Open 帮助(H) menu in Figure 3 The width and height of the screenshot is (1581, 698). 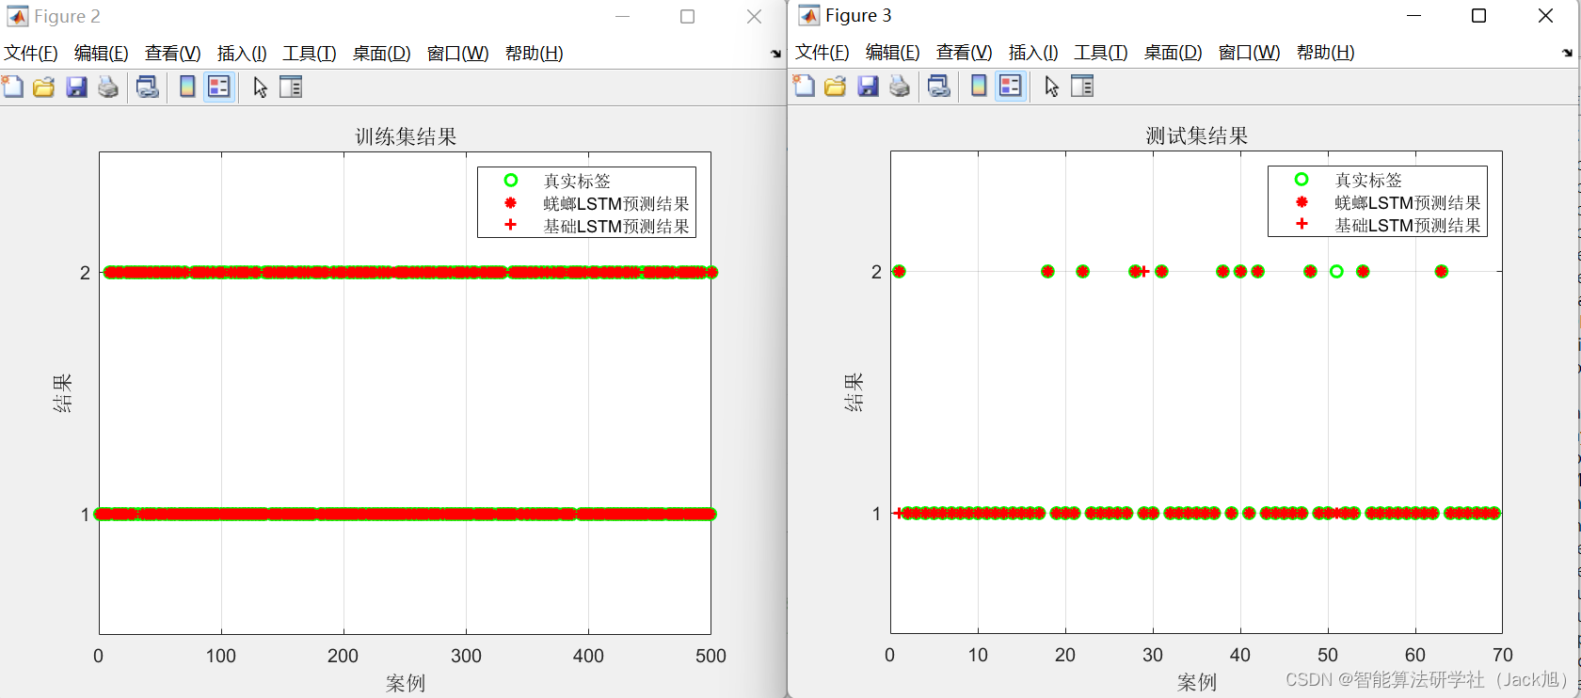point(1326,53)
